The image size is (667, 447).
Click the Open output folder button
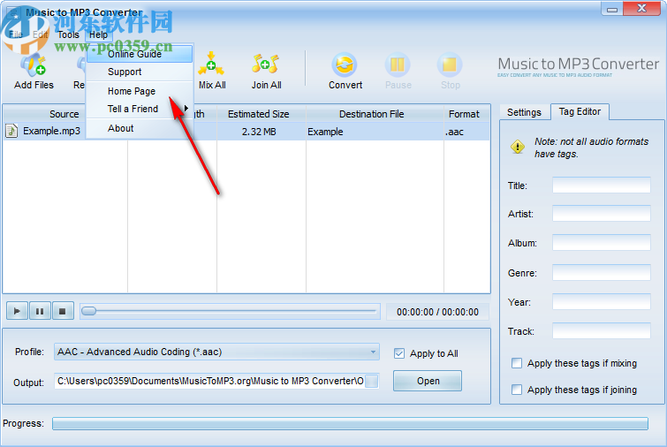click(x=428, y=381)
